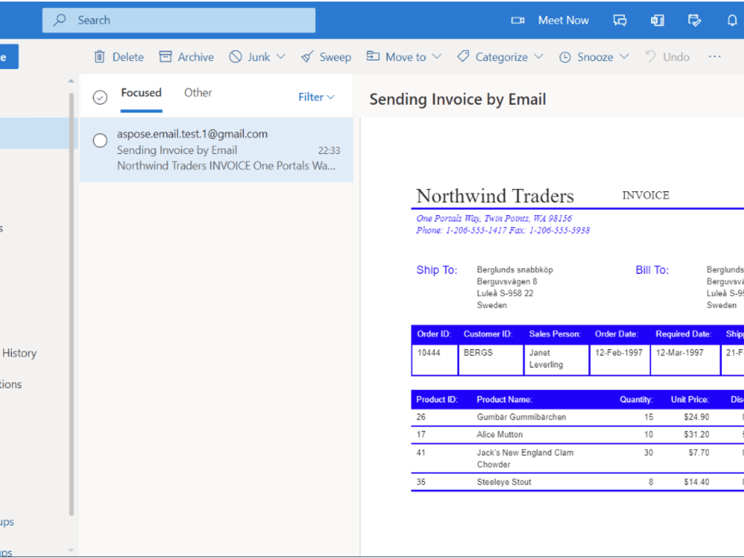Screen dimensions: 744x558
Task: Expand the Categorize dropdown arrow
Action: coord(539,57)
